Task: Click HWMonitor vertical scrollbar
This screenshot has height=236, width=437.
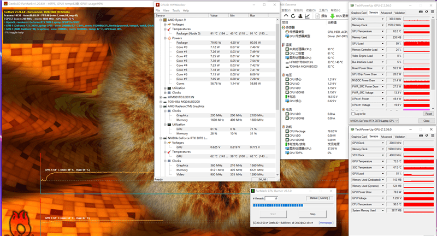Action: point(277,97)
